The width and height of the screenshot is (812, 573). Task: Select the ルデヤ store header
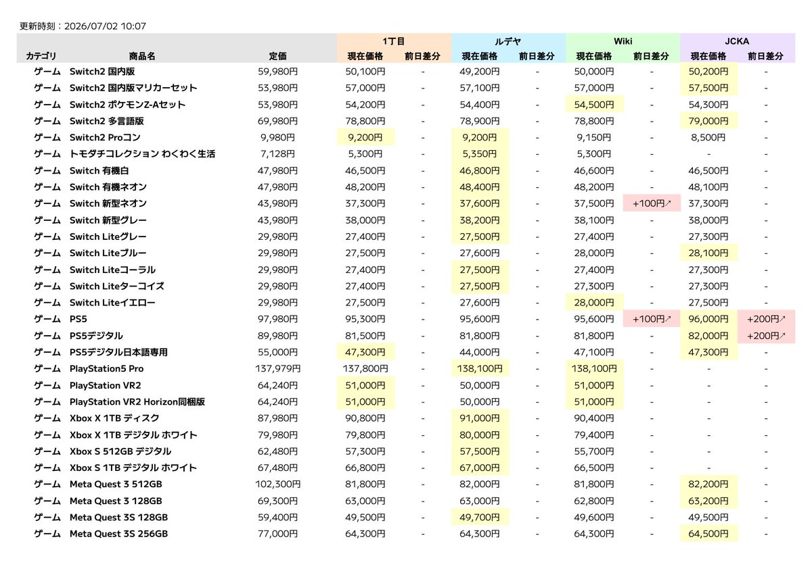click(x=507, y=41)
